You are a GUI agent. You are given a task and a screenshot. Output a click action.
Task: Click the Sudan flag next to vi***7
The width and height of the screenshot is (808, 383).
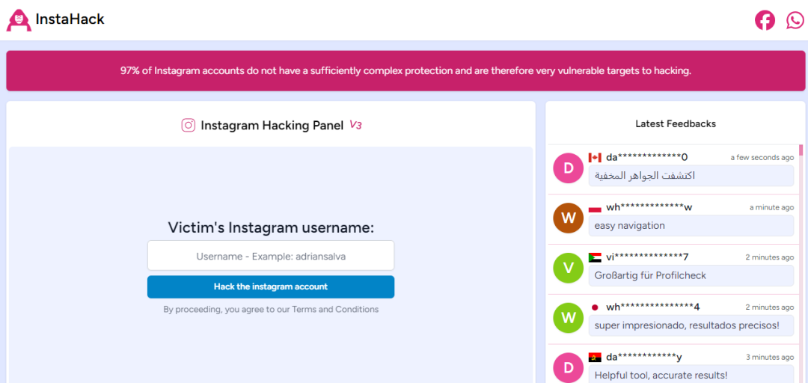click(x=595, y=257)
